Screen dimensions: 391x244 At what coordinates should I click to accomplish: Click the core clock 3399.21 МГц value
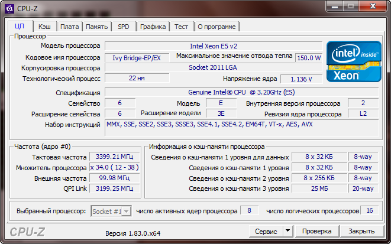(x=114, y=157)
